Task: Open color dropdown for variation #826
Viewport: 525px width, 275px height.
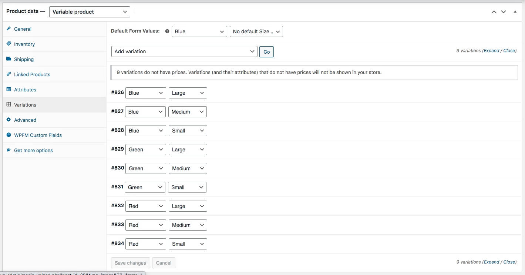Action: tap(146, 93)
